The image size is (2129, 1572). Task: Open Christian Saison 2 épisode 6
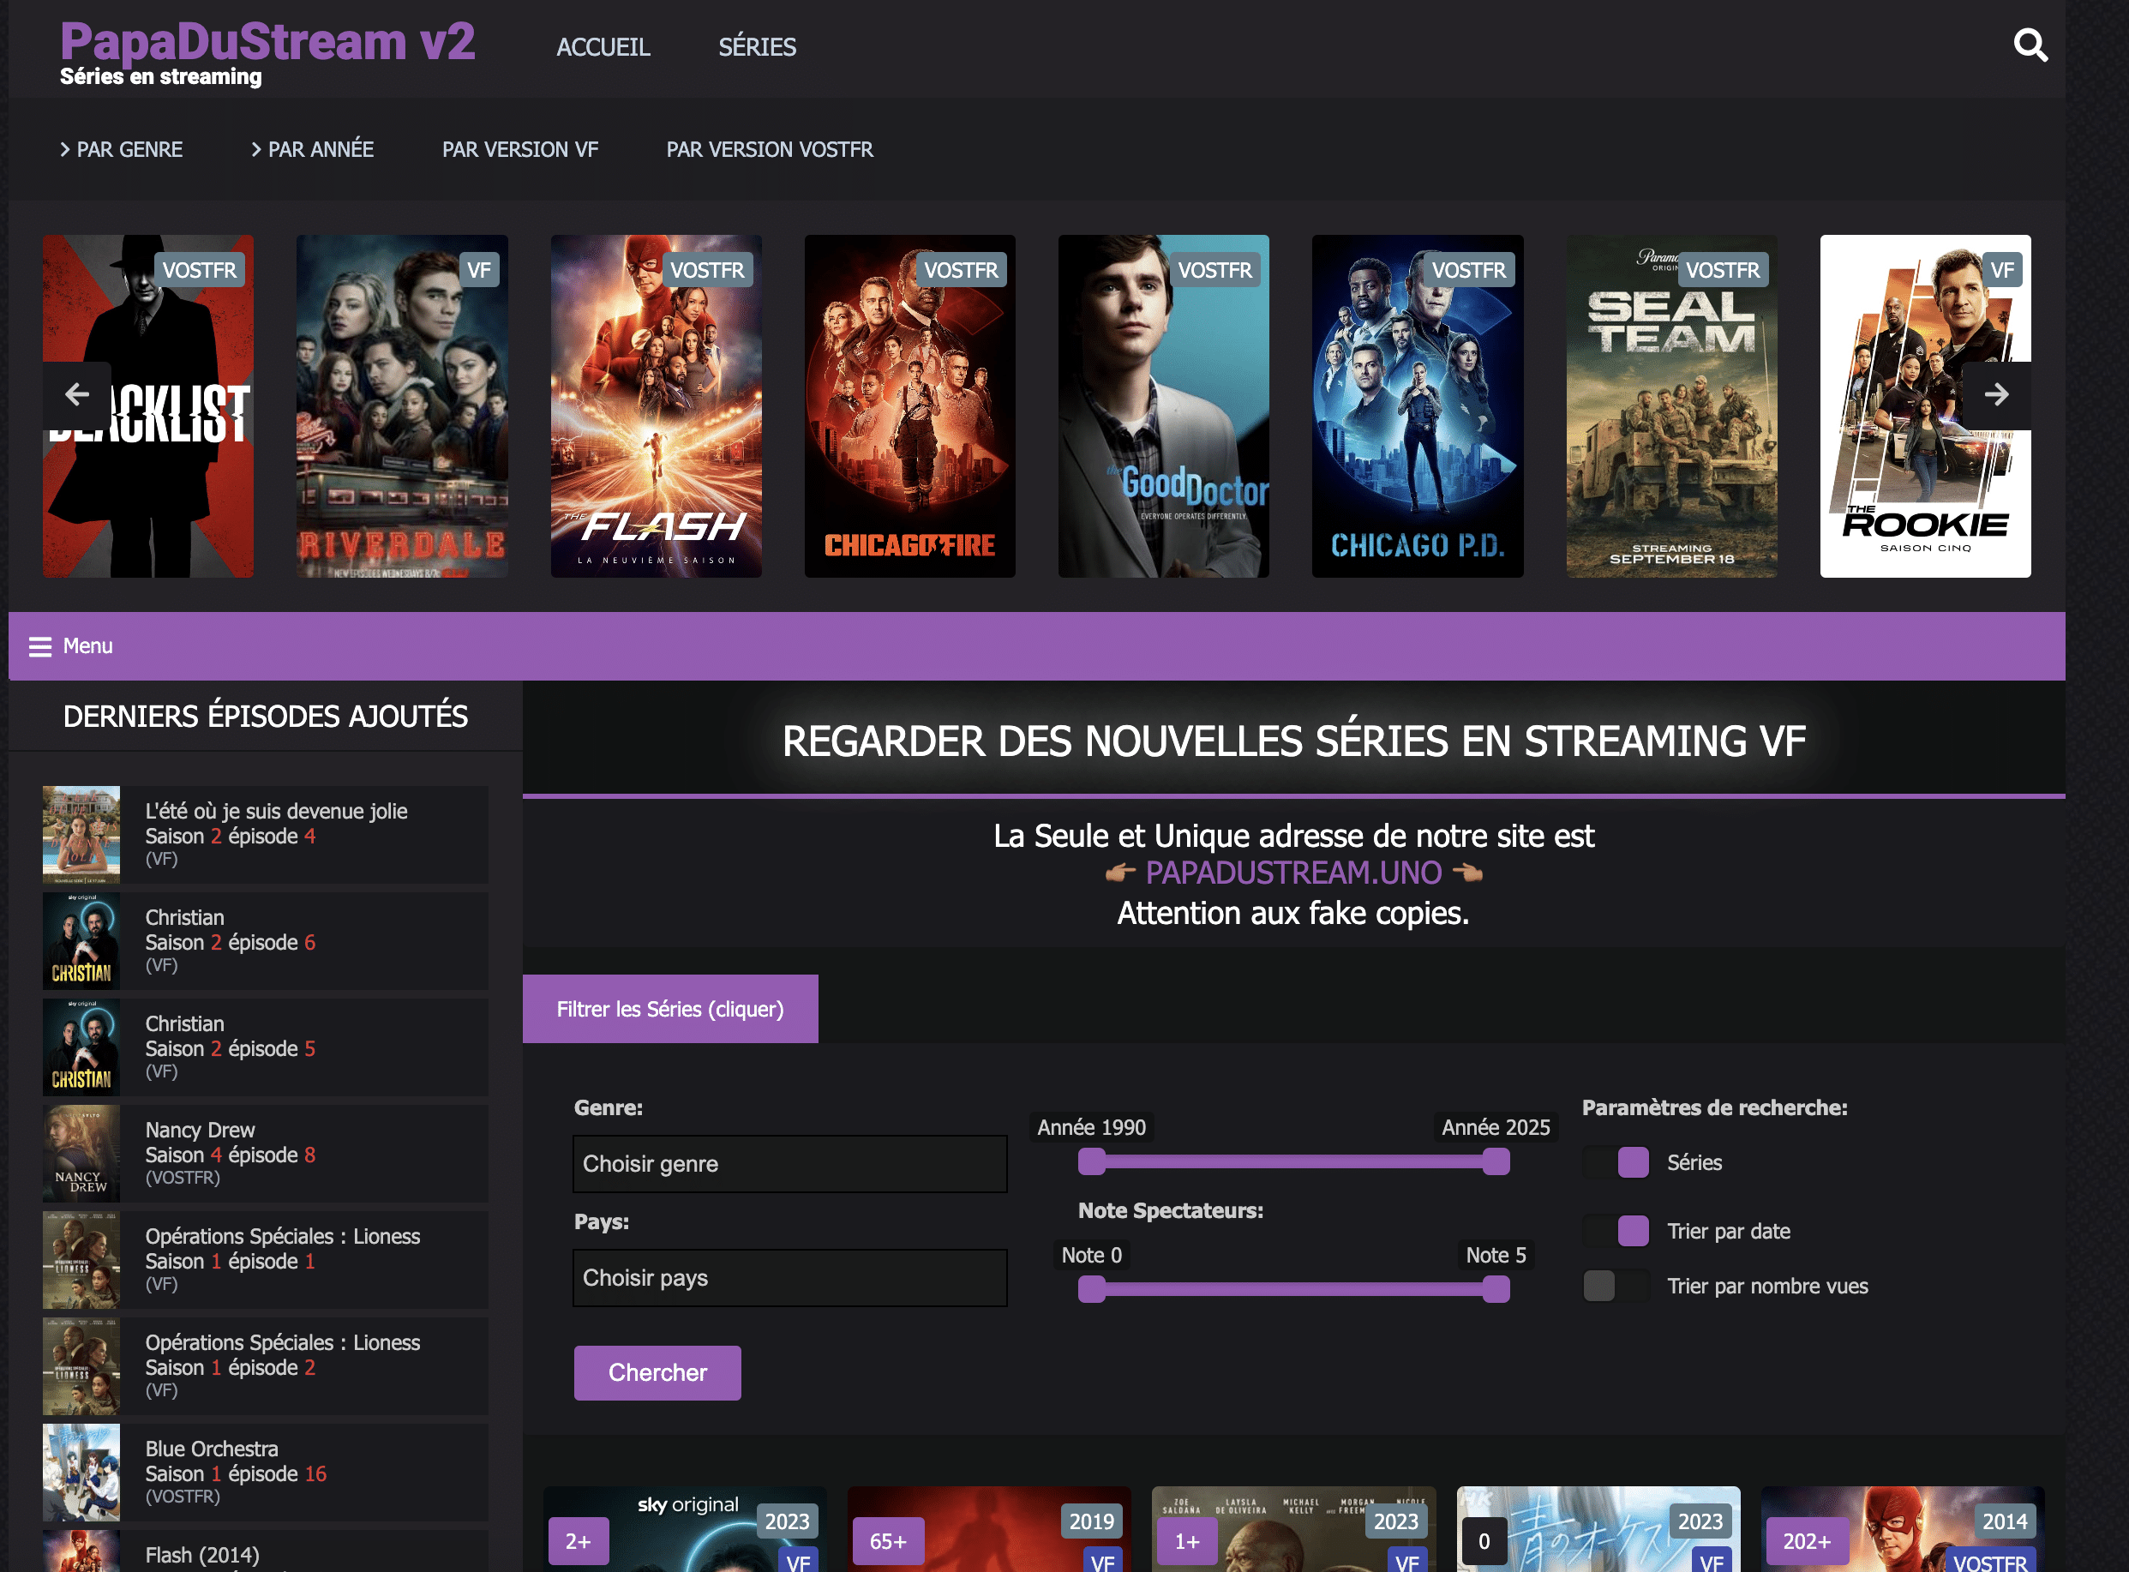tap(266, 941)
